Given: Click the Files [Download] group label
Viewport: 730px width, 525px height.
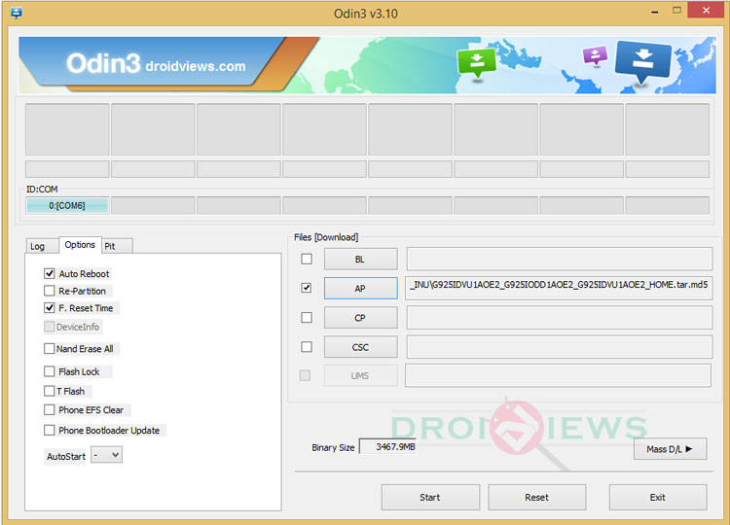Looking at the screenshot, I should [x=326, y=237].
